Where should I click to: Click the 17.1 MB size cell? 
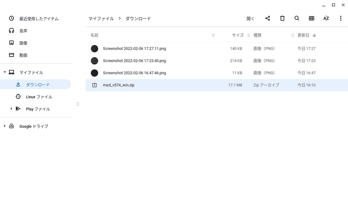click(235, 85)
